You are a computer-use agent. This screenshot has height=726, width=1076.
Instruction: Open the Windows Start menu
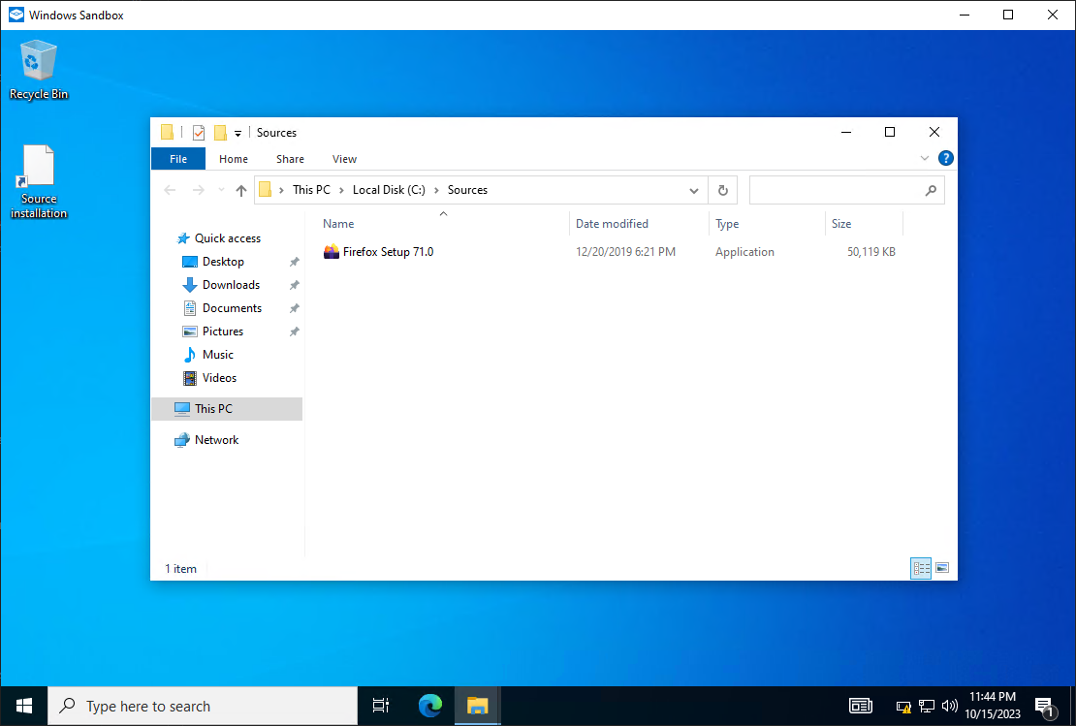click(x=24, y=706)
